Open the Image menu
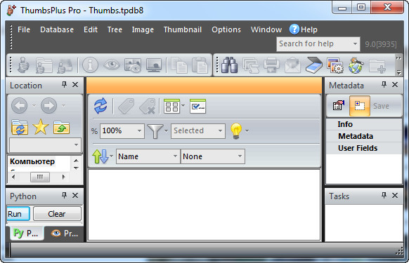This screenshot has height=263, width=409. point(143,29)
